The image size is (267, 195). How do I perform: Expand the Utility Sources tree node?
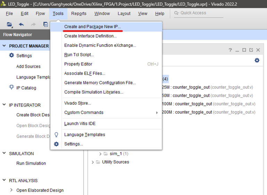click(x=92, y=162)
